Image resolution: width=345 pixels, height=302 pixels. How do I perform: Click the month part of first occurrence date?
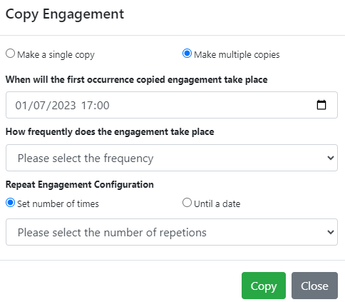(39, 106)
